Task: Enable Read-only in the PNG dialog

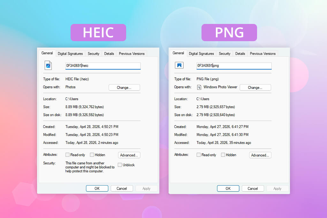Action: [x=199, y=155]
